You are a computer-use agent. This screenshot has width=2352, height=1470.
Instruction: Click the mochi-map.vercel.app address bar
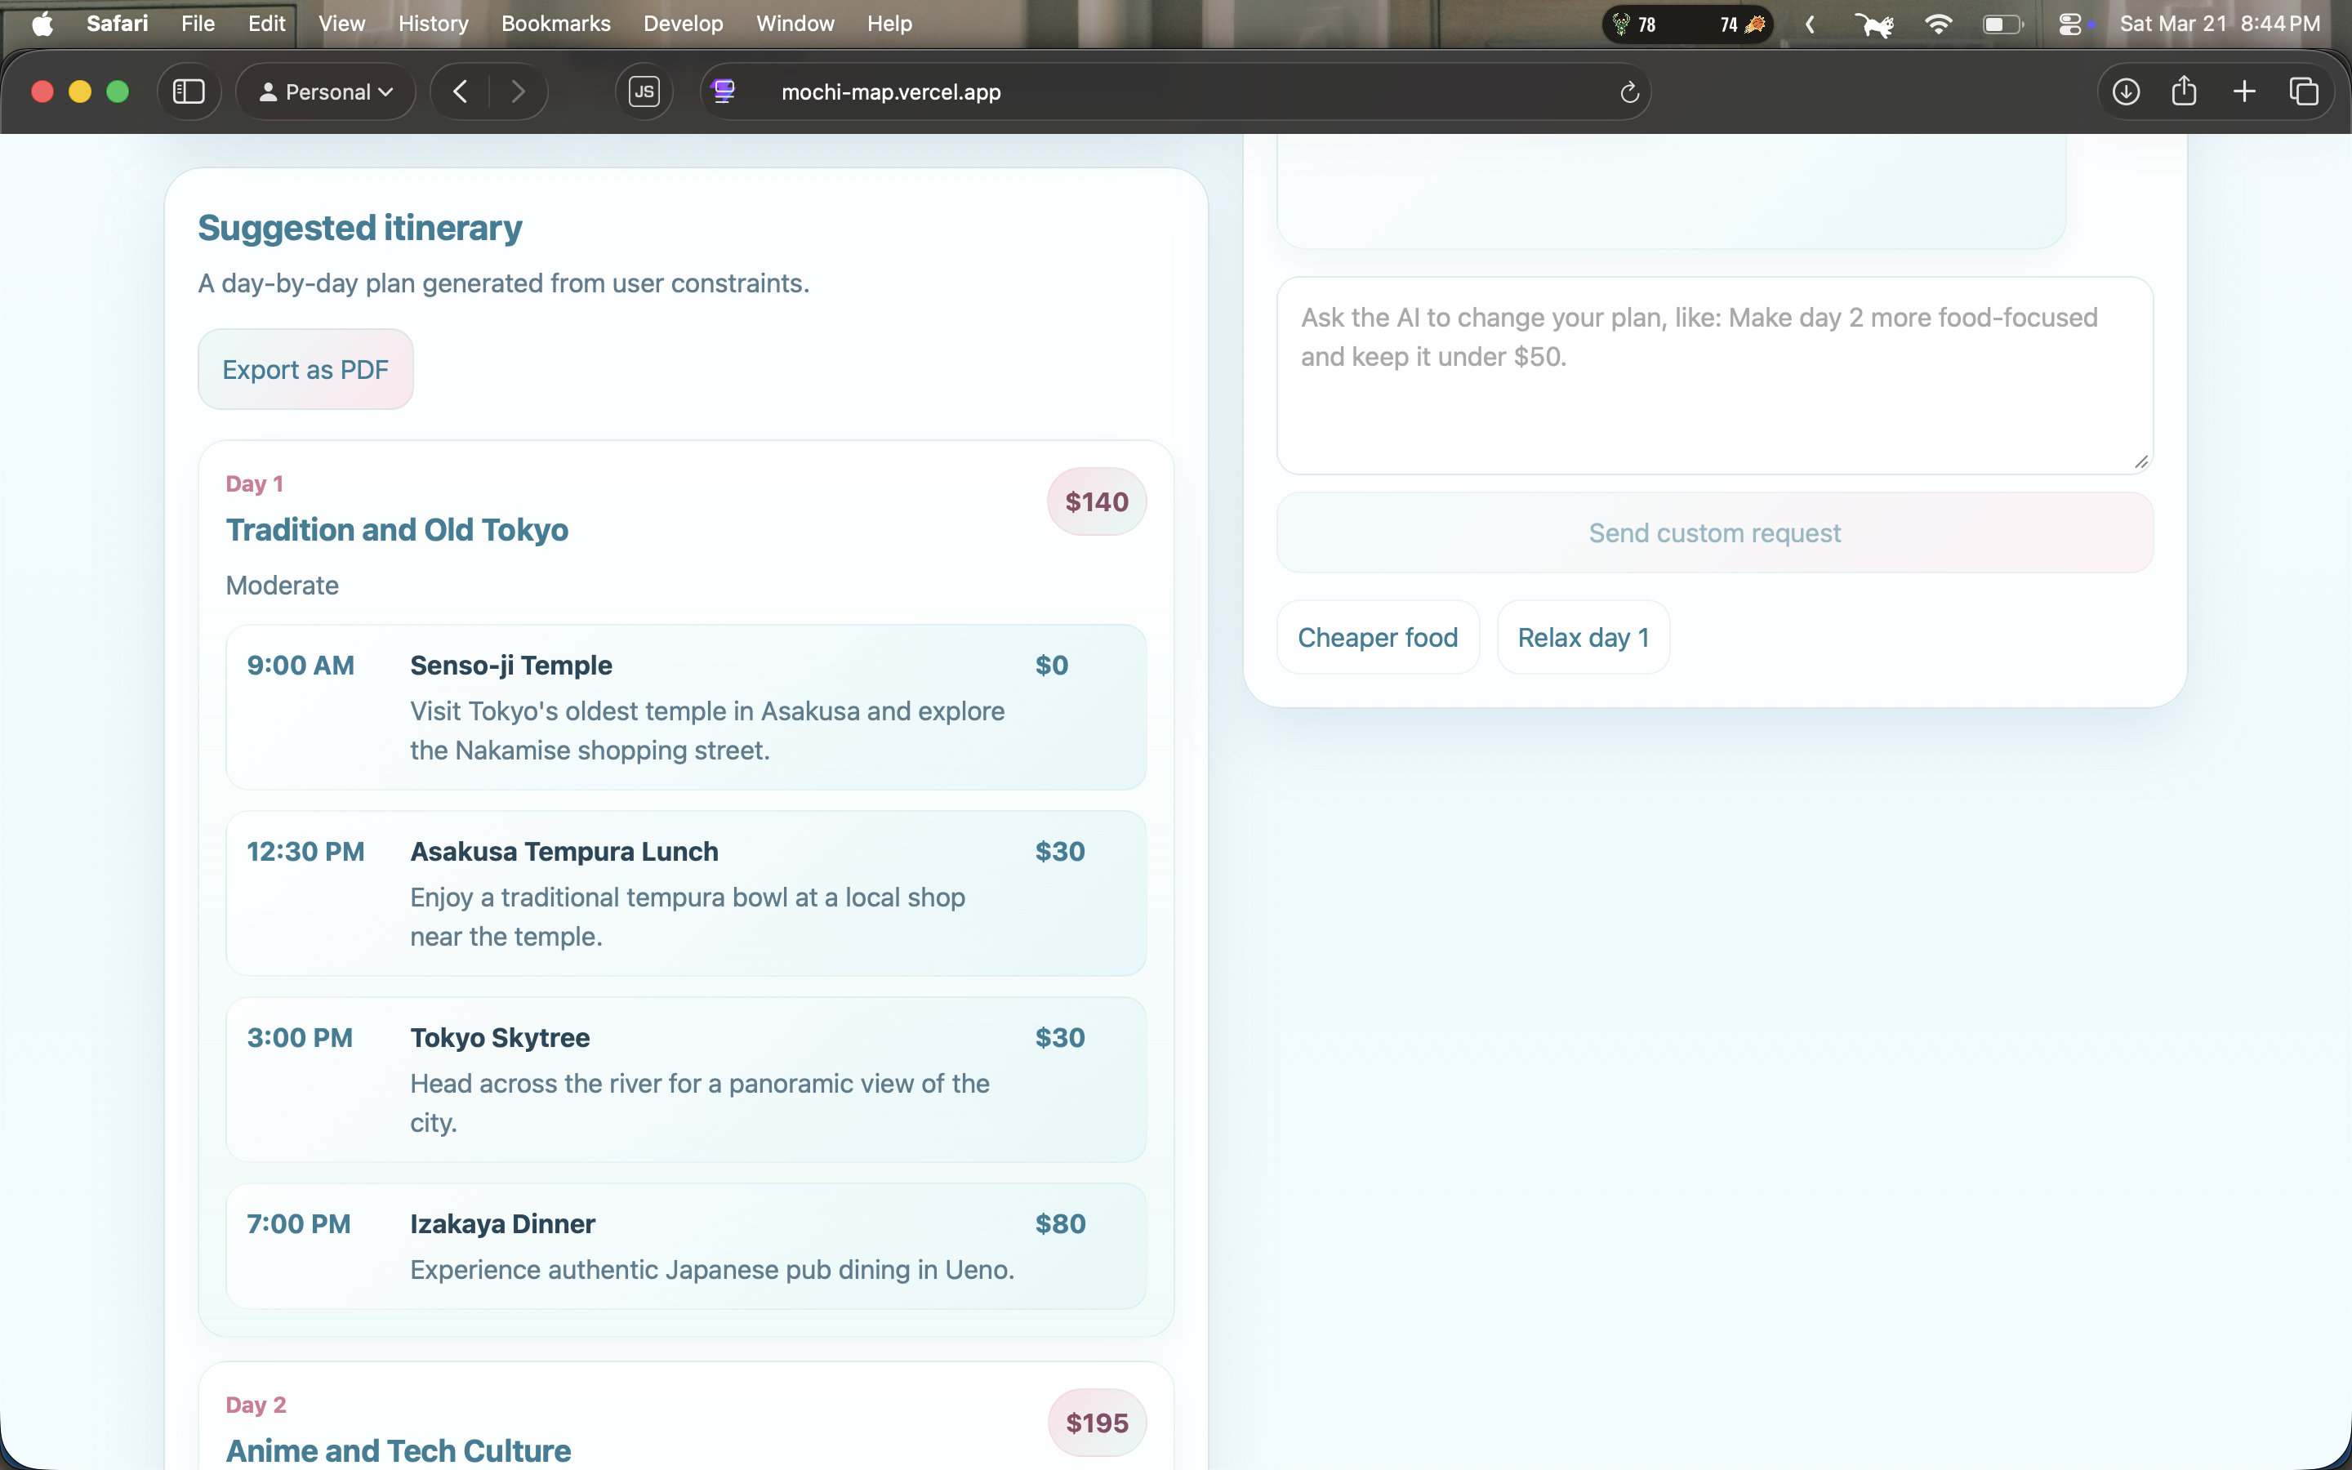[x=890, y=92]
